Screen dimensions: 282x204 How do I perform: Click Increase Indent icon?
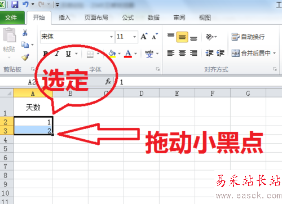pos(221,53)
